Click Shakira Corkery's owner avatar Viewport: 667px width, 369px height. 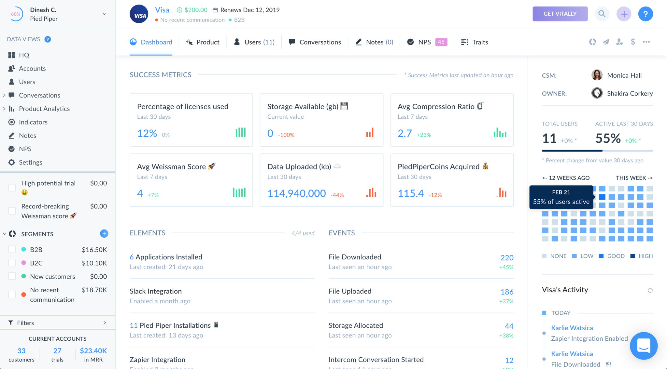tap(597, 93)
